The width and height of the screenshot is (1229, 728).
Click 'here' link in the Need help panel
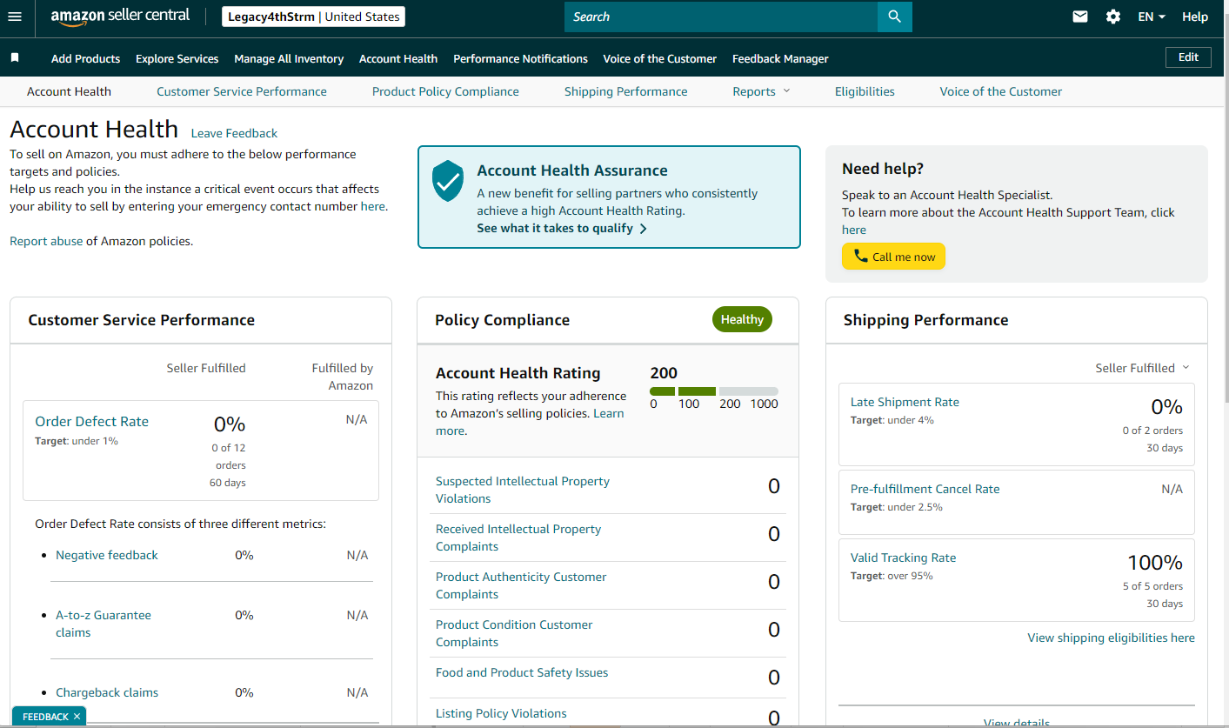pyautogui.click(x=854, y=230)
